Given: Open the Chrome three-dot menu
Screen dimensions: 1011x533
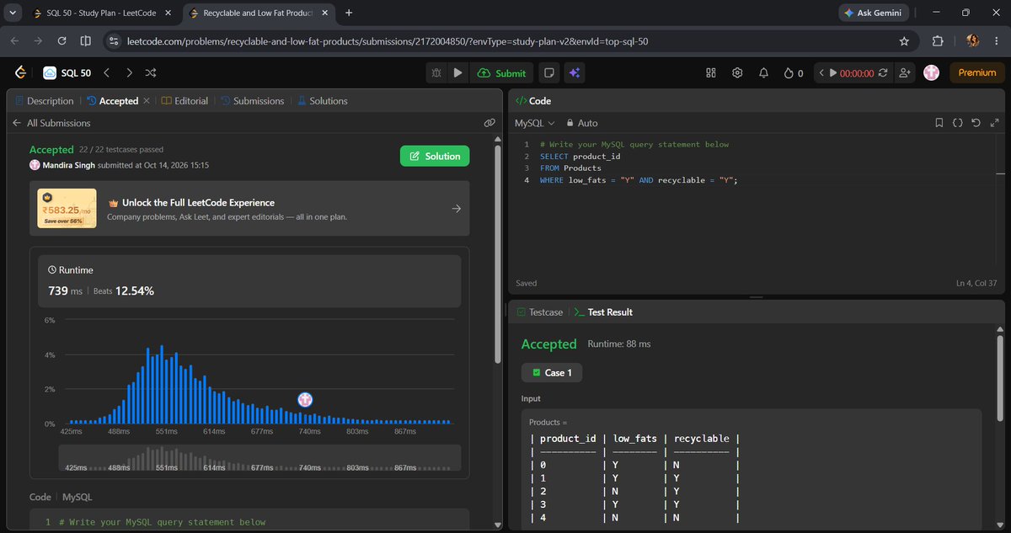Looking at the screenshot, I should (x=995, y=40).
